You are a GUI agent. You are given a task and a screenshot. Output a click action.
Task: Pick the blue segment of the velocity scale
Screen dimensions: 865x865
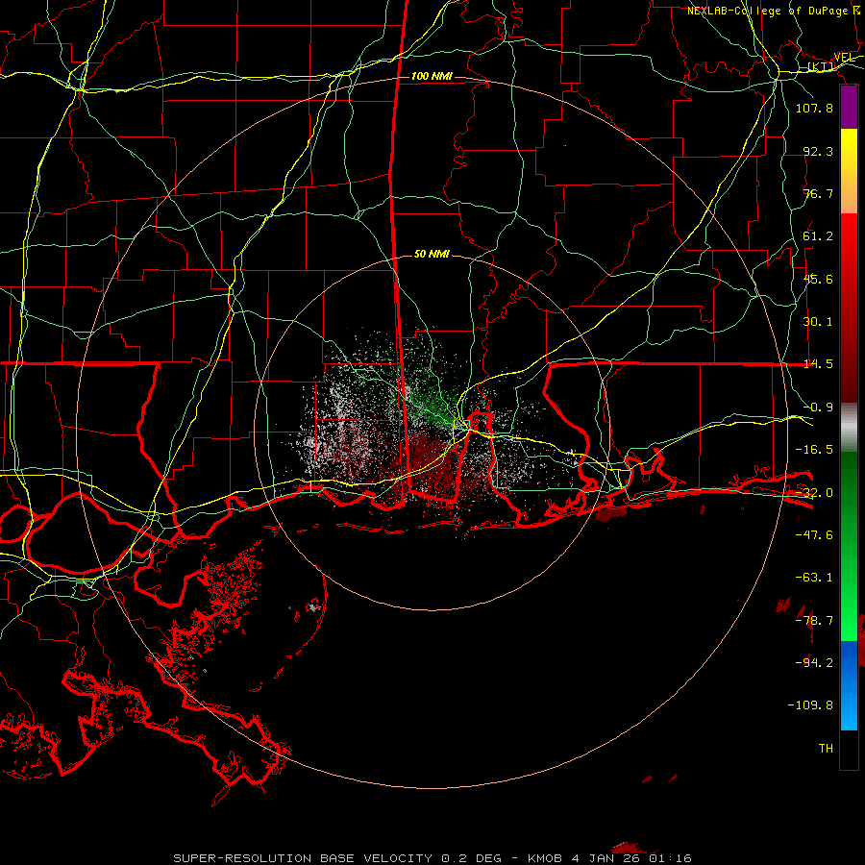coord(849,685)
